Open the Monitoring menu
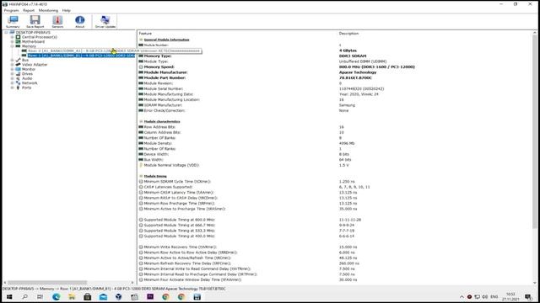This screenshot has width=540, height=303. click(48, 11)
